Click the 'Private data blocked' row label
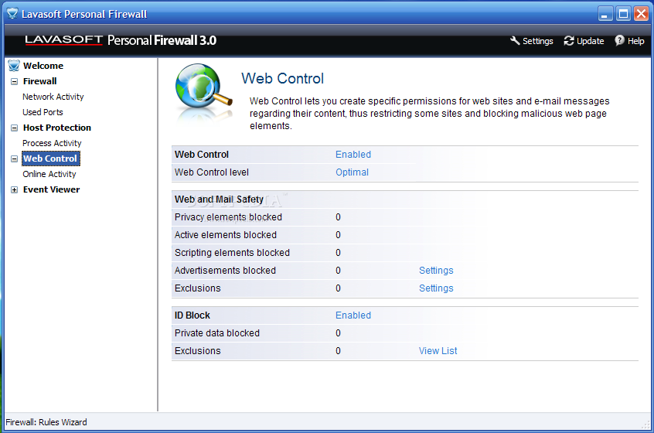 pos(217,333)
